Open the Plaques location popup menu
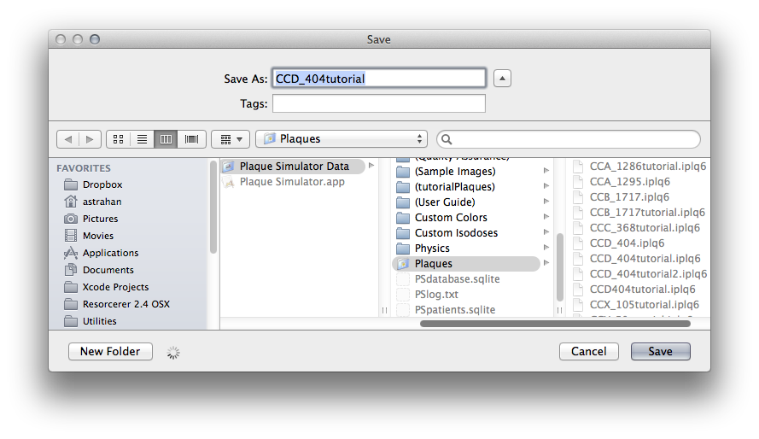Image resolution: width=759 pixels, height=439 pixels. tap(342, 138)
